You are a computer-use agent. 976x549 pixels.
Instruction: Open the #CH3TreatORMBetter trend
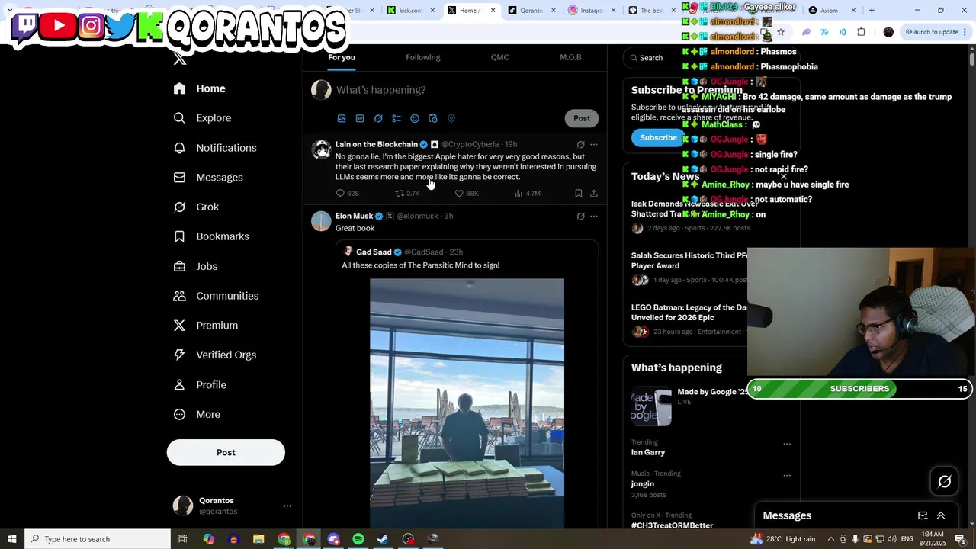(672, 525)
